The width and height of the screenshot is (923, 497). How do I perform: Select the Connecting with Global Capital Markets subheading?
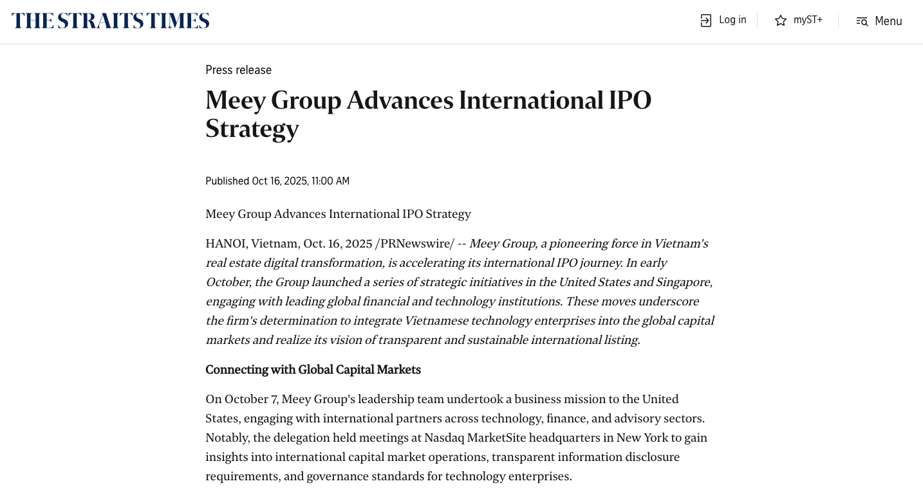click(x=313, y=370)
